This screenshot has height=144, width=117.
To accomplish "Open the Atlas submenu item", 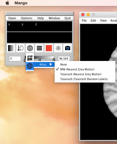I will [44, 64].
